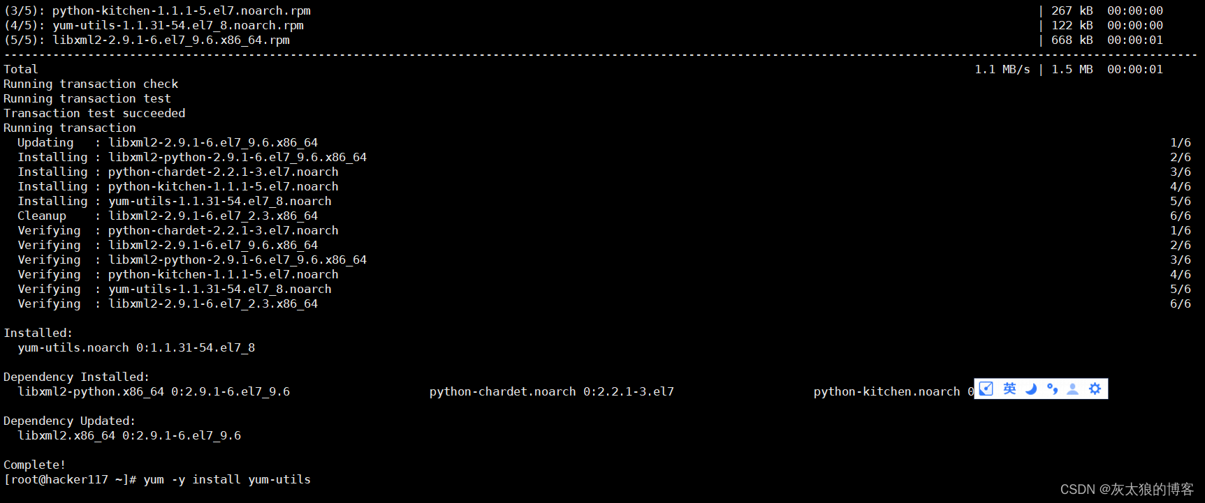Click 'Installing : yum-utils' row package name

[x=220, y=201]
